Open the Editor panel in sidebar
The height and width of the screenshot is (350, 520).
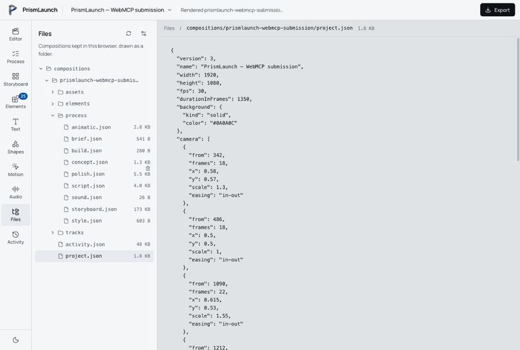tap(15, 34)
